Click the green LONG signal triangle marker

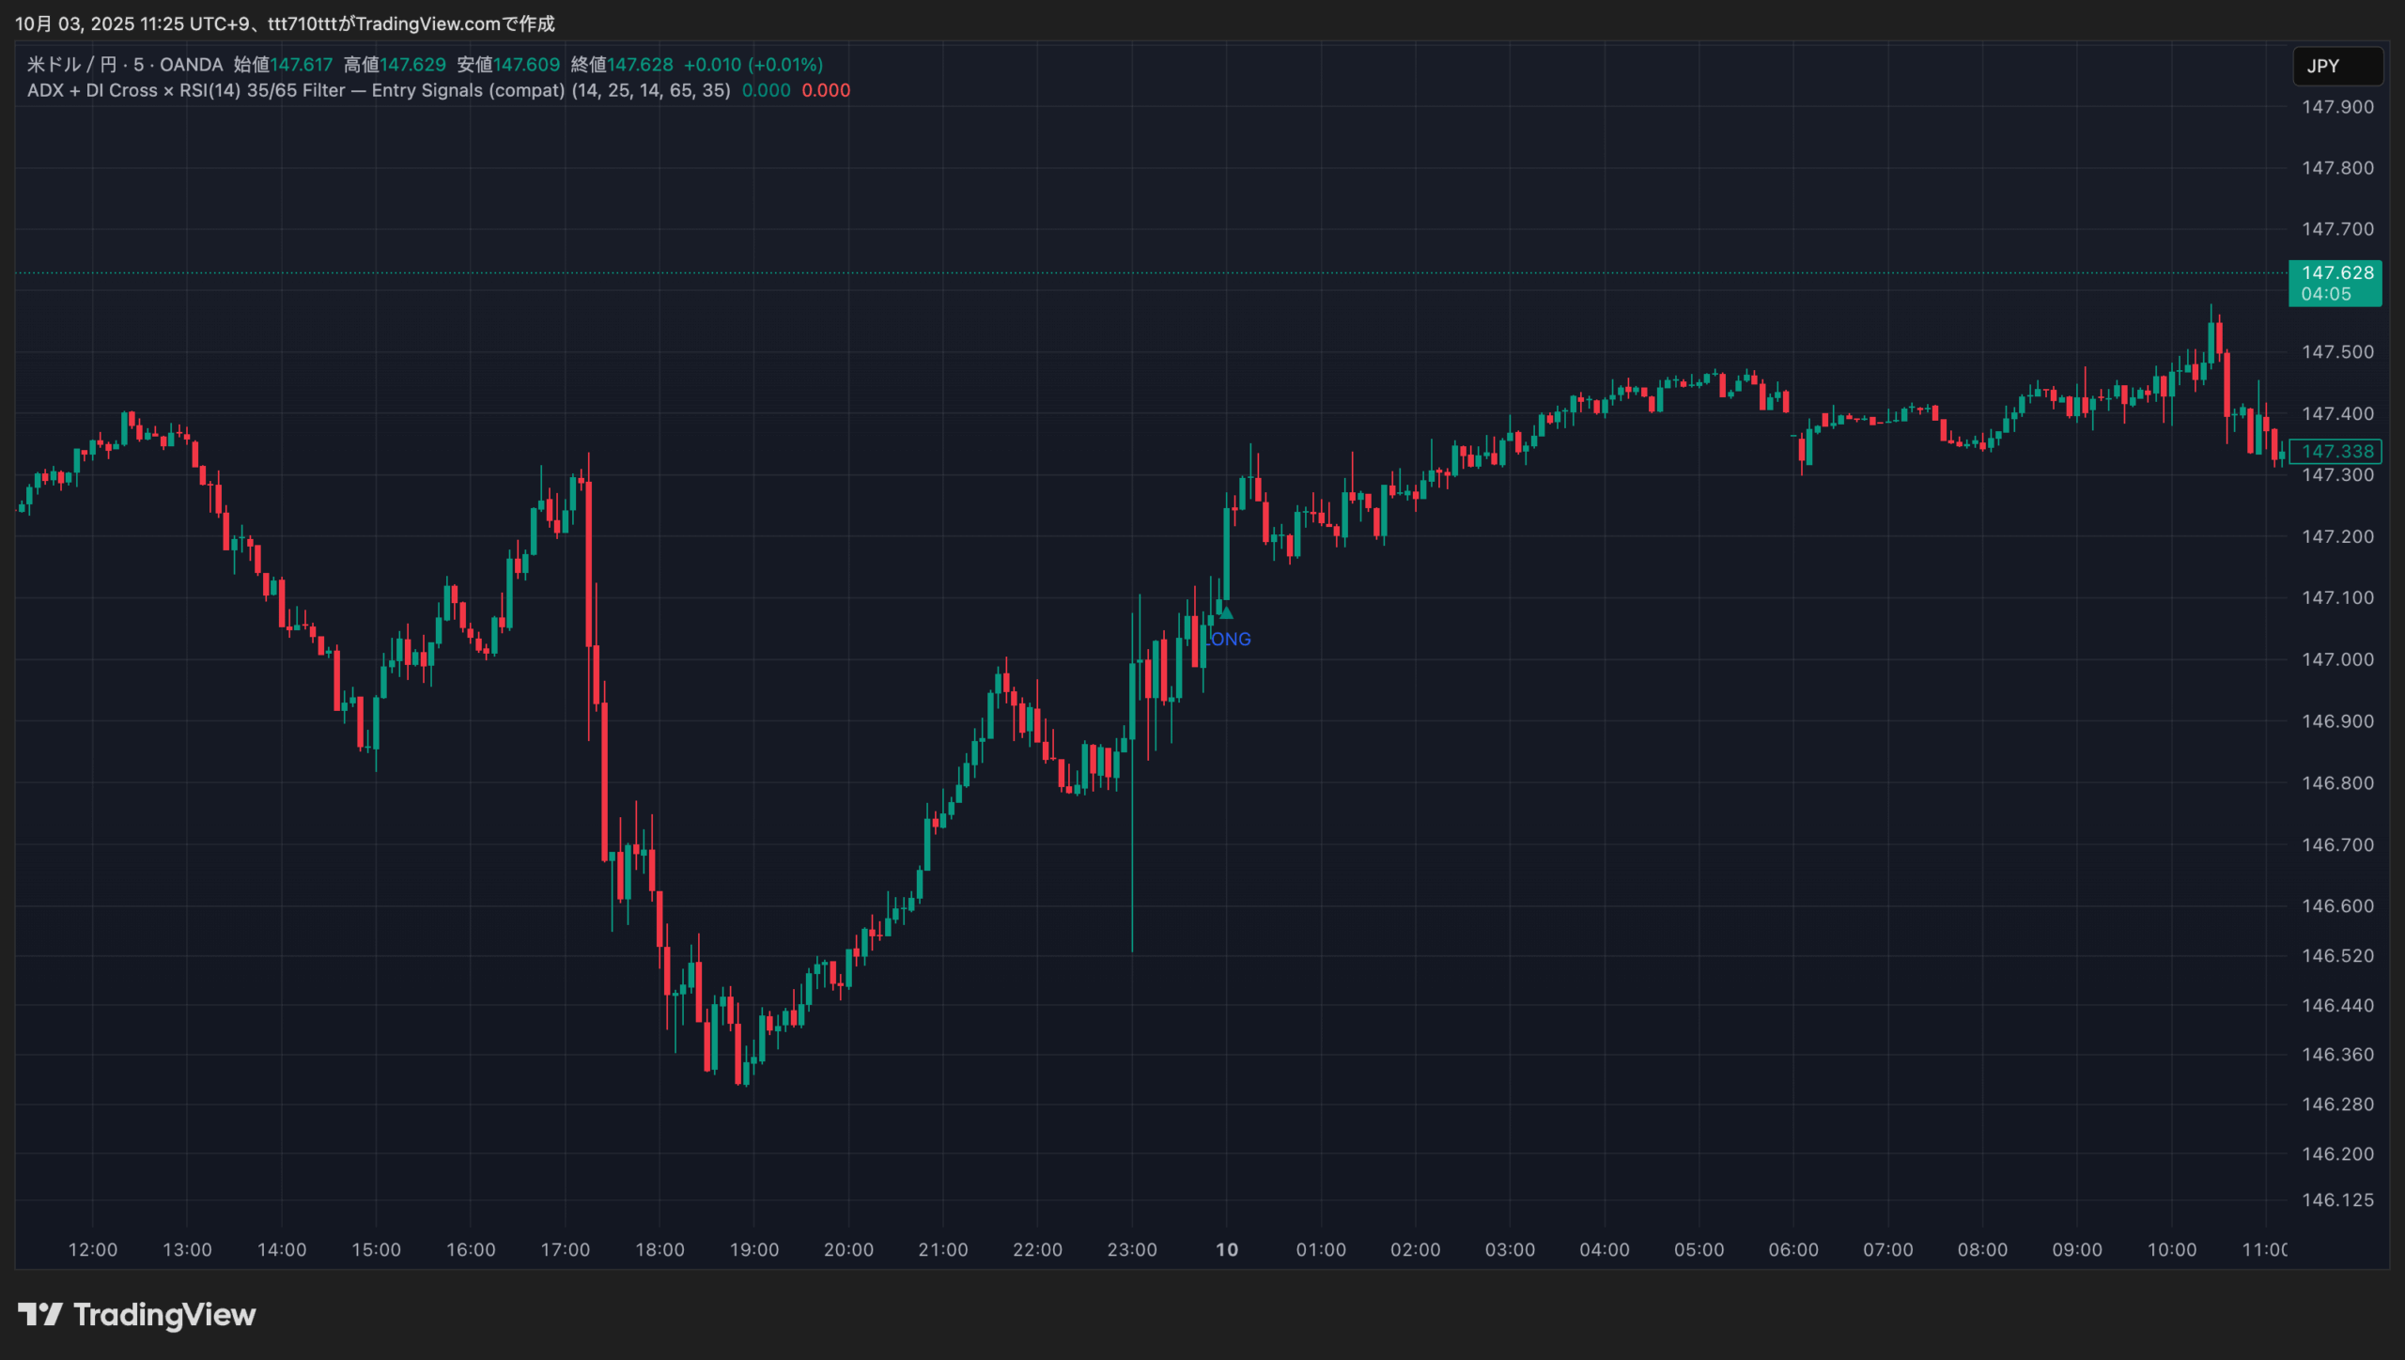(1226, 613)
